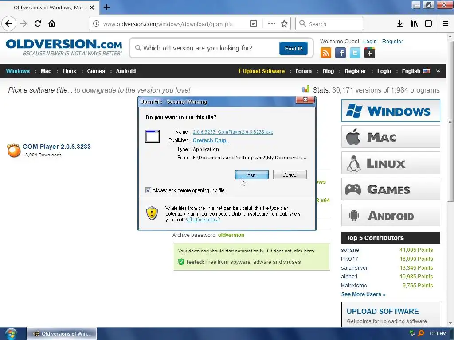Image resolution: width=454 pixels, height=340 pixels.
Task: Open the Linux menu item
Action: pyautogui.click(x=70, y=71)
